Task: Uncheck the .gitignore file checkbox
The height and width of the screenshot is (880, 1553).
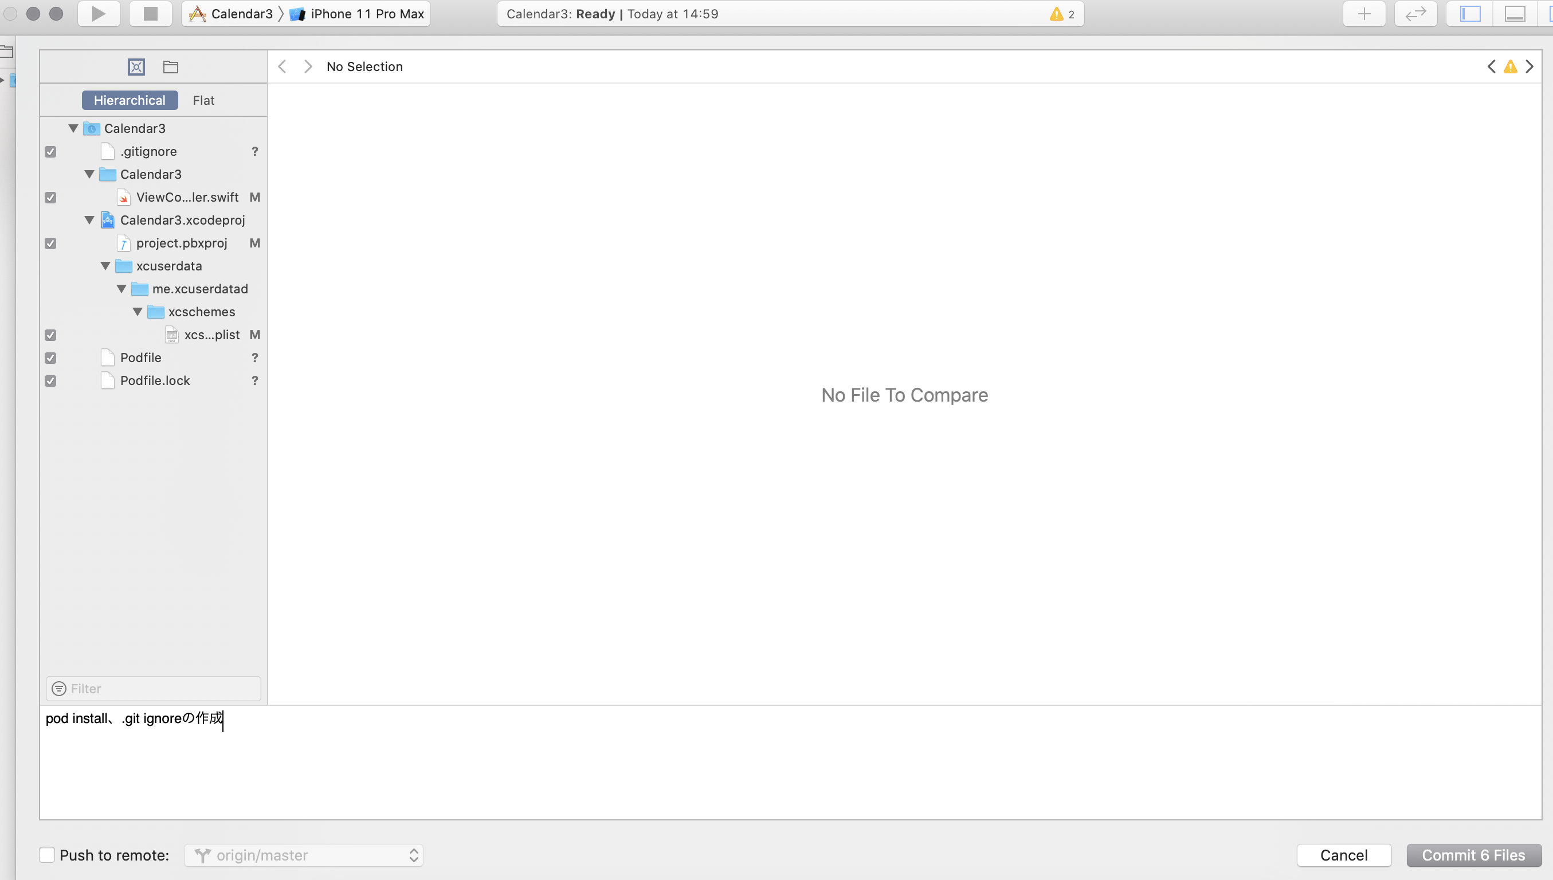Action: pyautogui.click(x=51, y=152)
